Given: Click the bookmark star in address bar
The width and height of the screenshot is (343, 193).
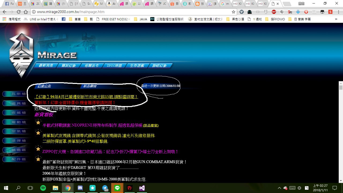Looking at the screenshot, I should pos(233,12).
